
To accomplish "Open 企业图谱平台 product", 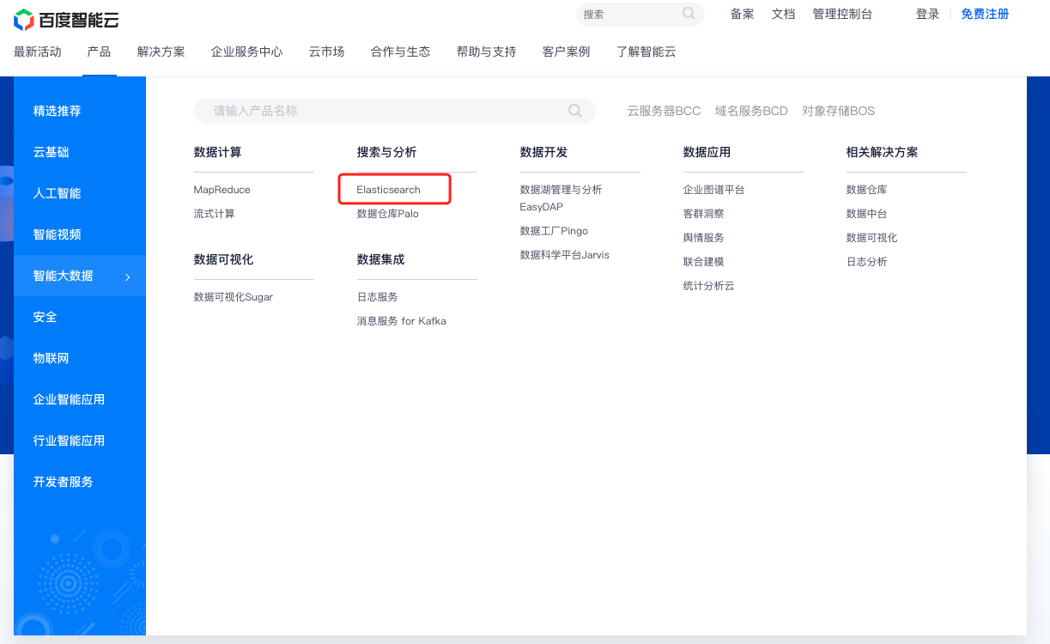I will [713, 190].
